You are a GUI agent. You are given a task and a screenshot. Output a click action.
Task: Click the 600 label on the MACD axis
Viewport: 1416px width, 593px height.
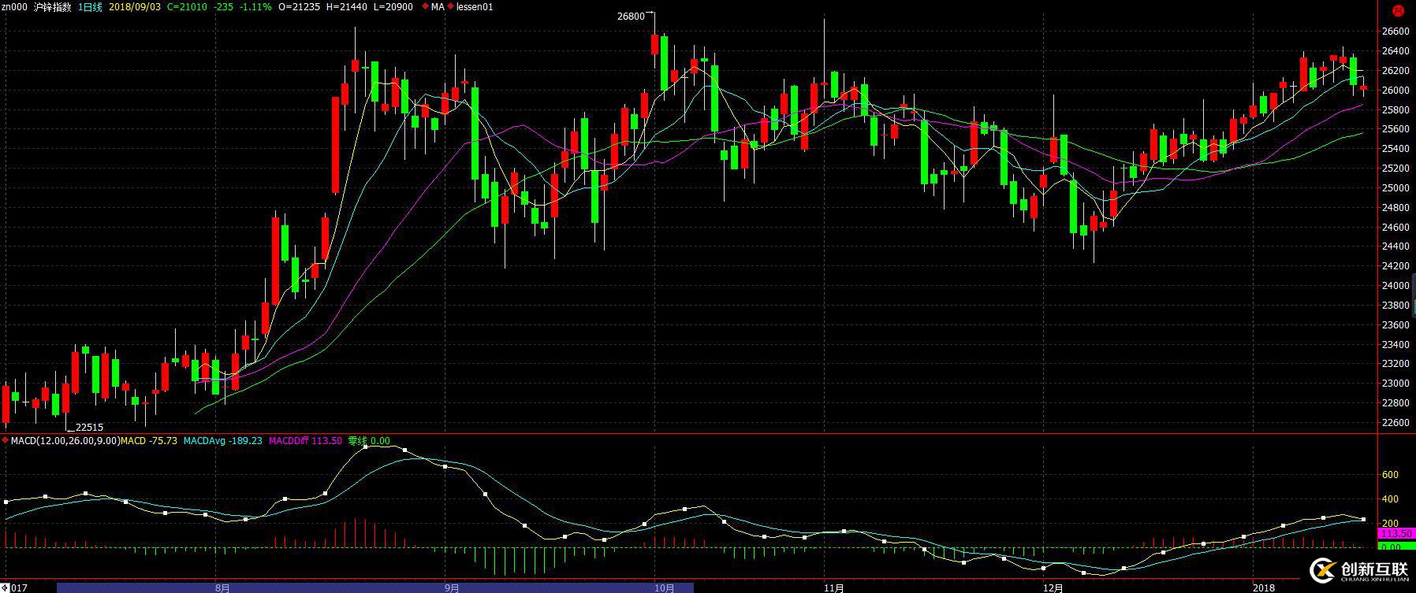tap(1390, 475)
